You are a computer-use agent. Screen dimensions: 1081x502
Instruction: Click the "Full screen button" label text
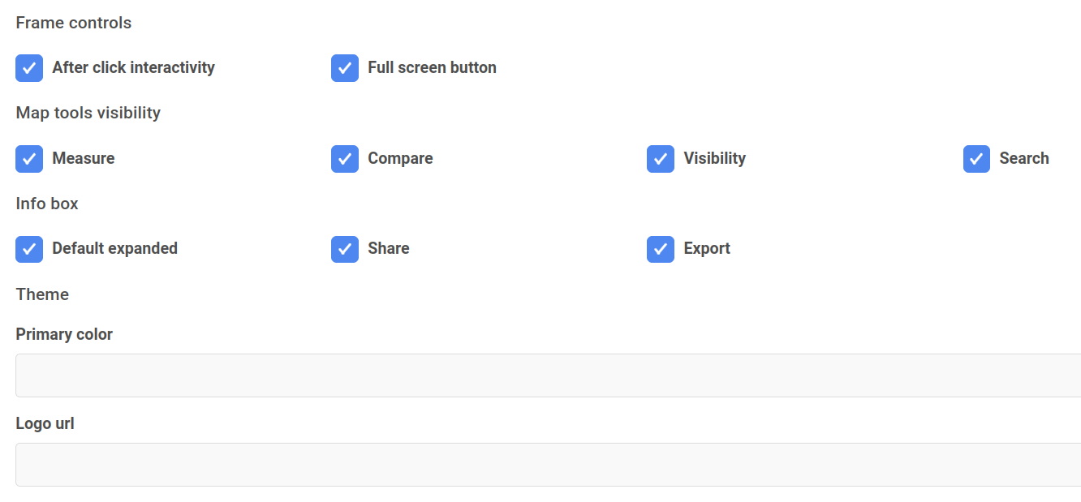pyautogui.click(x=432, y=68)
